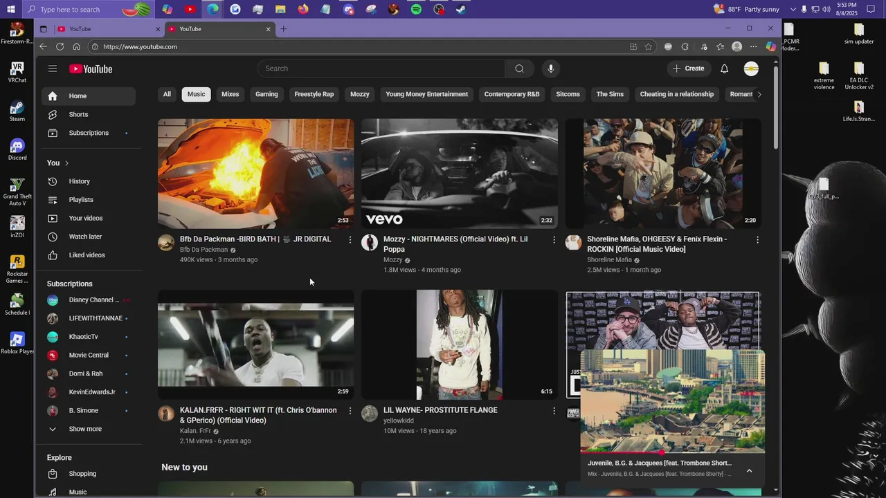This screenshot has width=886, height=498.
Task: Open the weather widget in the taskbar
Action: 746,9
